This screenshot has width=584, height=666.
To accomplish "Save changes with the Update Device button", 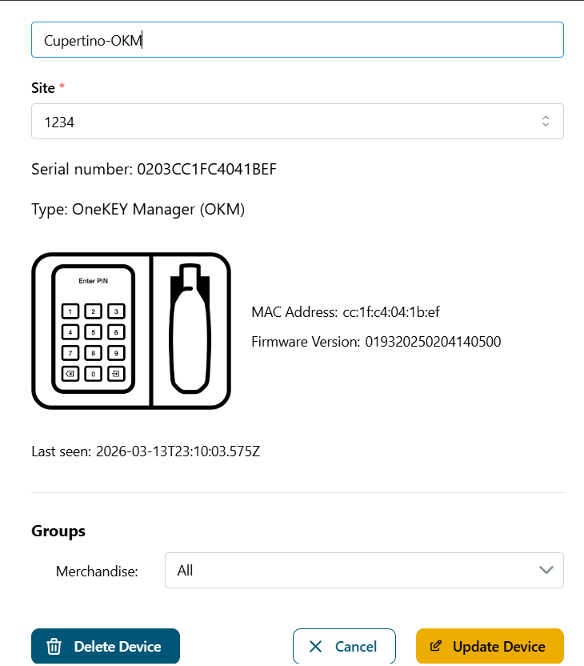I will (x=490, y=646).
